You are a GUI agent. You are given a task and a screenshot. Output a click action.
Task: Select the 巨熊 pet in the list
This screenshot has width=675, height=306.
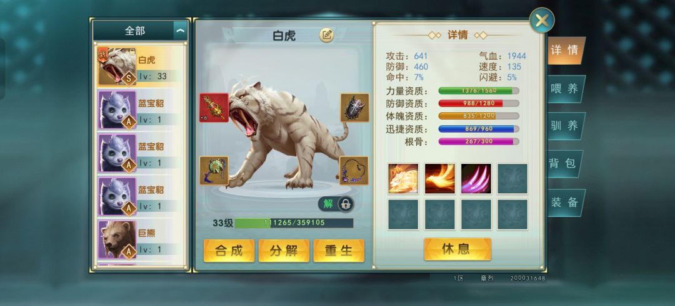(x=141, y=240)
